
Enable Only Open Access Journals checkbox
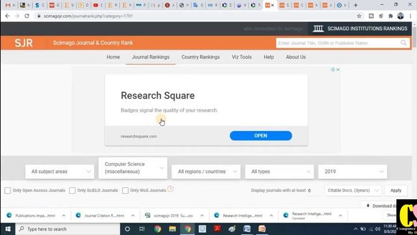click(x=8, y=191)
